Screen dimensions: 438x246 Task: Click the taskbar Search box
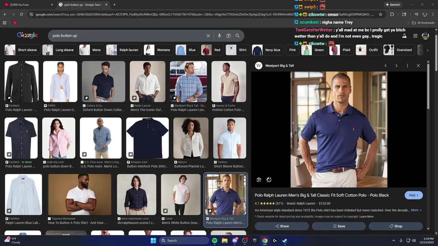(x=184, y=241)
